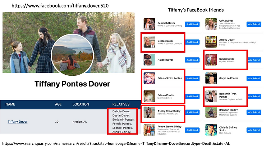Click Dustin Dover's profile thumbnail
This screenshot has width=266, height=150.
tap(211, 60)
